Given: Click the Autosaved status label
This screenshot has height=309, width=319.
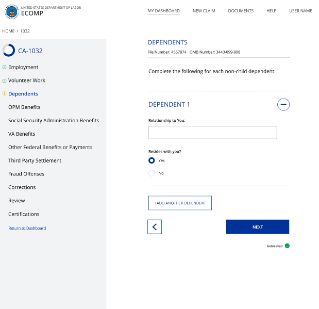Looking at the screenshot, I should (x=275, y=246).
